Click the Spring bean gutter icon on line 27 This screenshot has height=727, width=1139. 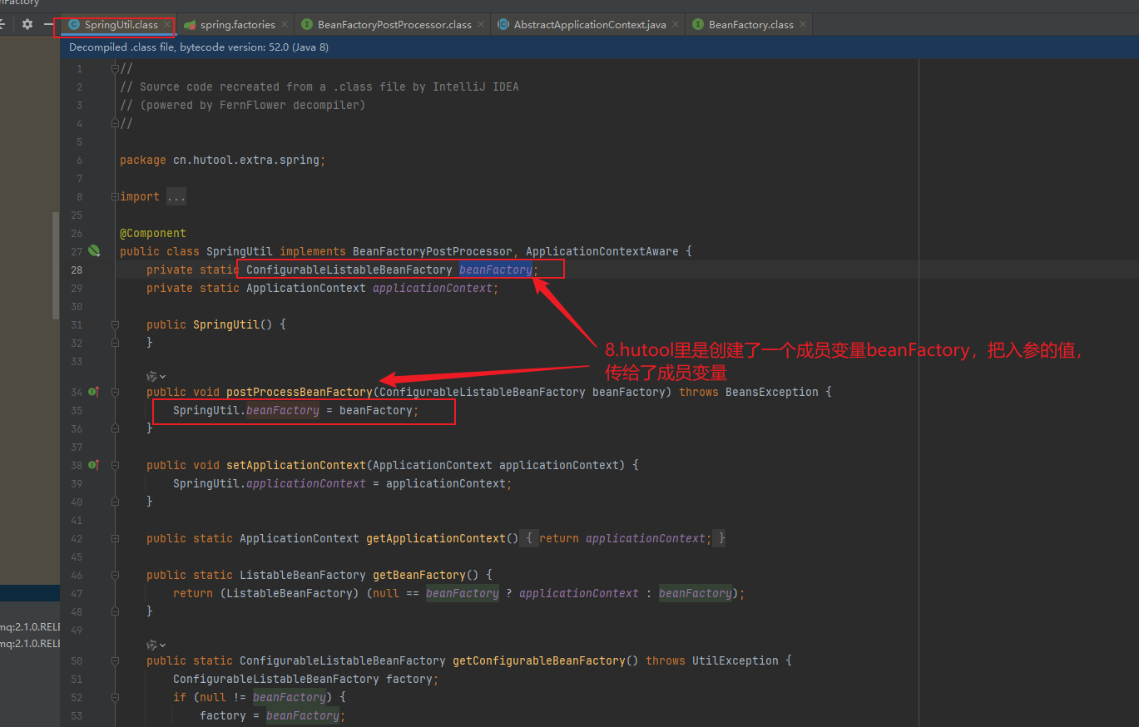[94, 250]
